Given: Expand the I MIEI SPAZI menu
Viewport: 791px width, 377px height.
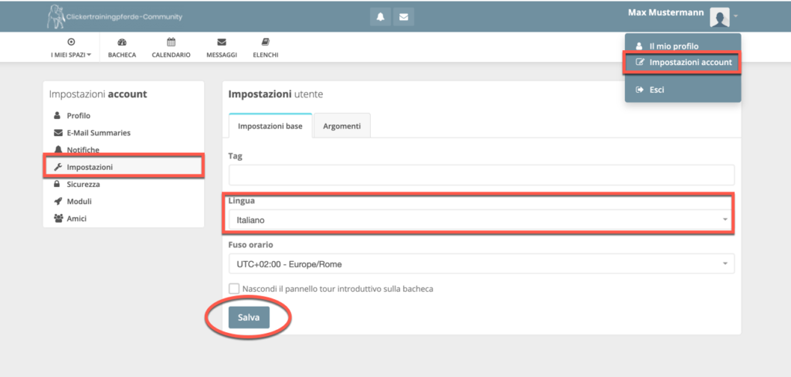Looking at the screenshot, I should point(71,48).
